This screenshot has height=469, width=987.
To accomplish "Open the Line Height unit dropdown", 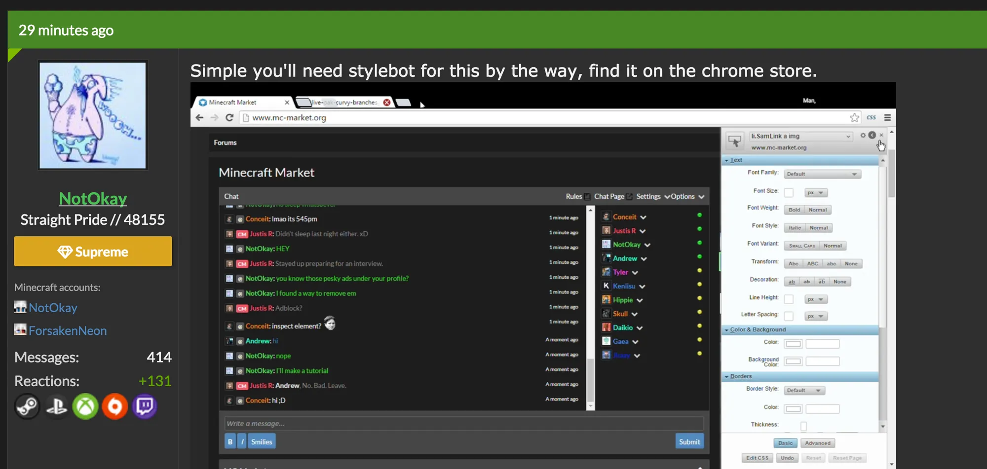I will pyautogui.click(x=816, y=299).
